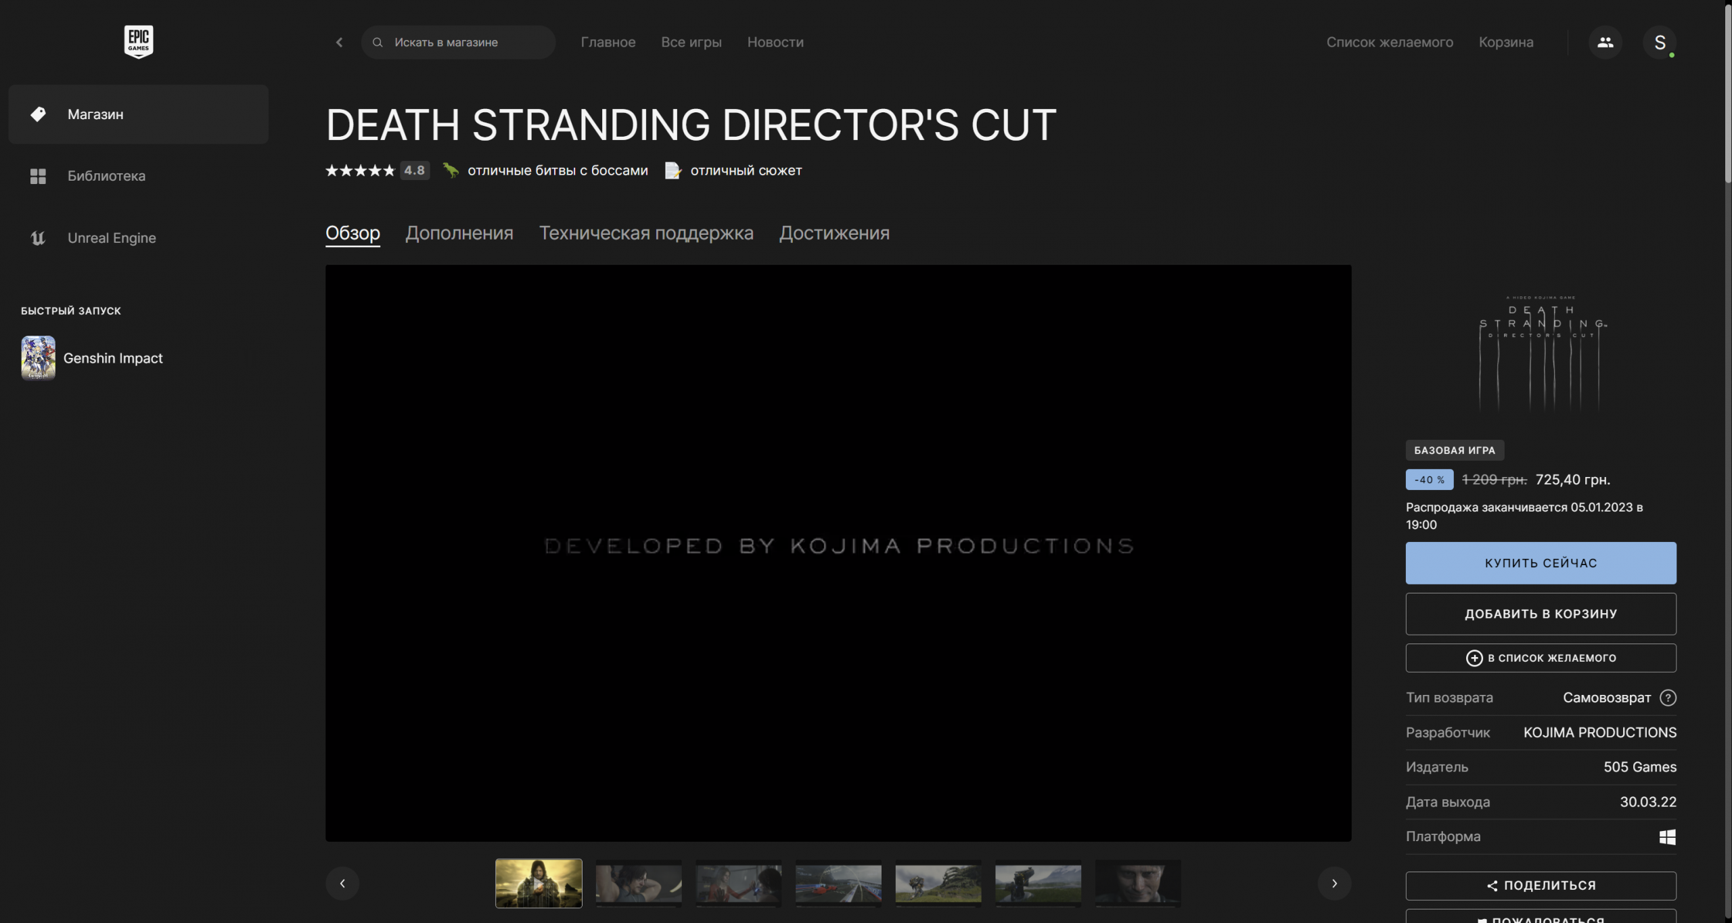1732x923 pixels.
Task: Show next media thumbnails
Action: 1334,883
